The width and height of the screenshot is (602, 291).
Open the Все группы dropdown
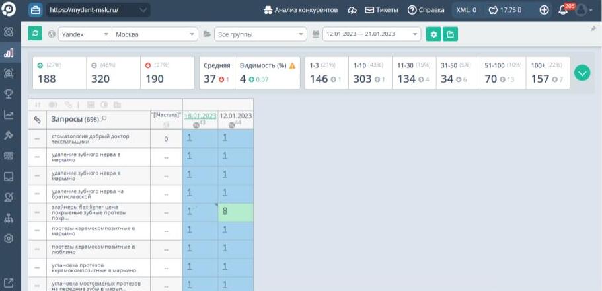(260, 34)
